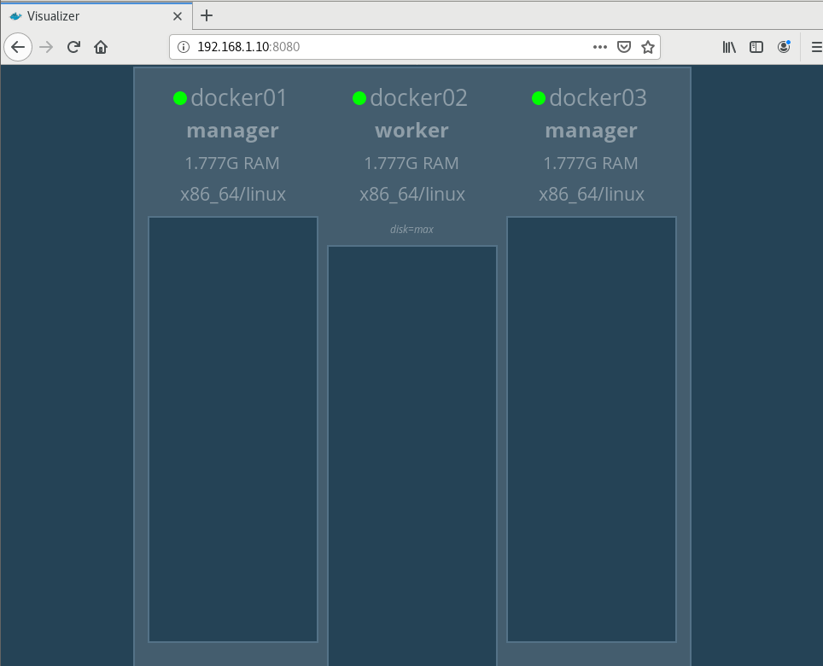Click the manager role under docker01
This screenshot has height=666, width=823.
[x=232, y=131]
